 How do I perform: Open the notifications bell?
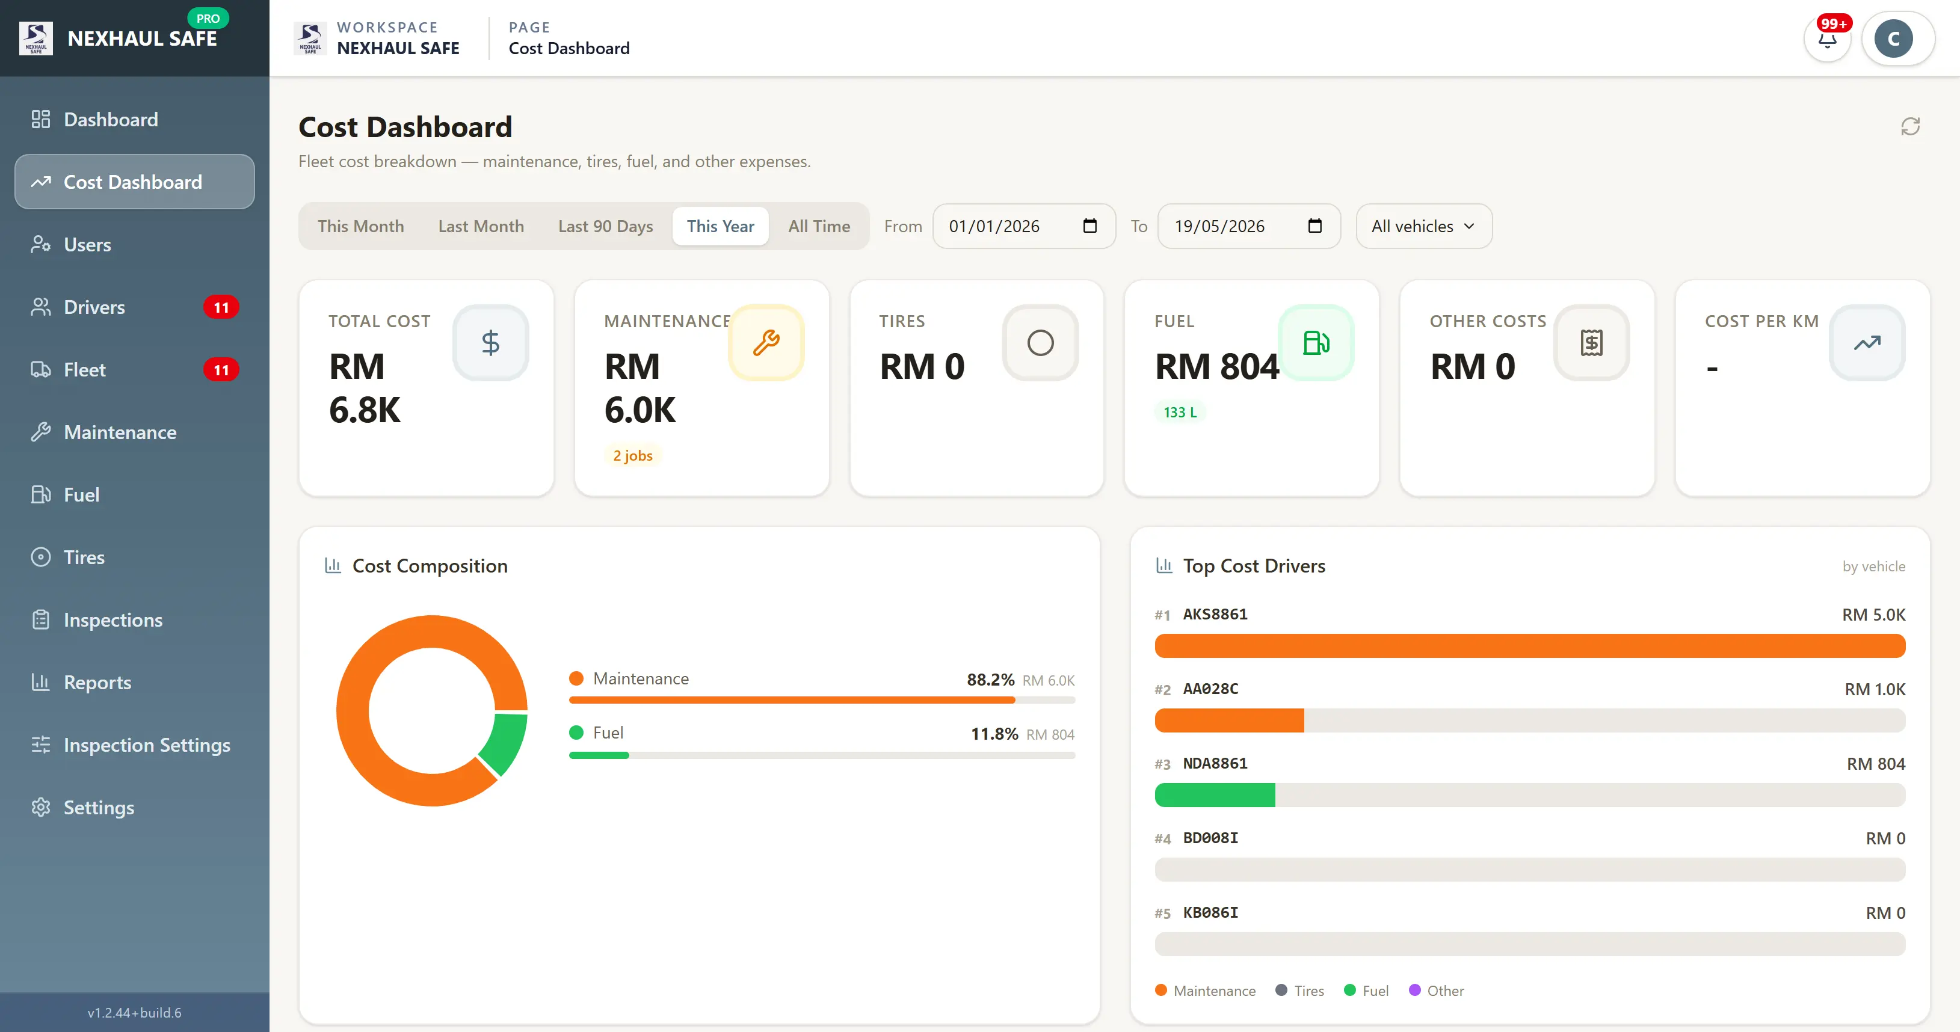1827,38
